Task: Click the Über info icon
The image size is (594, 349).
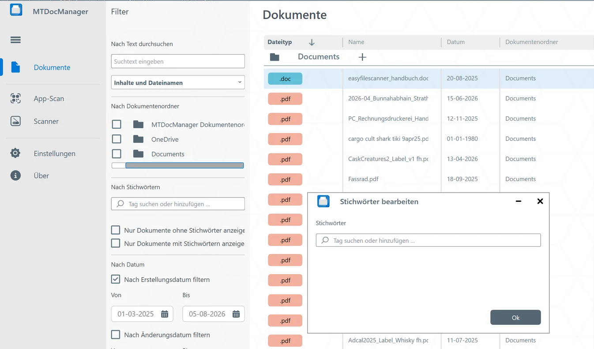Action: coord(15,175)
